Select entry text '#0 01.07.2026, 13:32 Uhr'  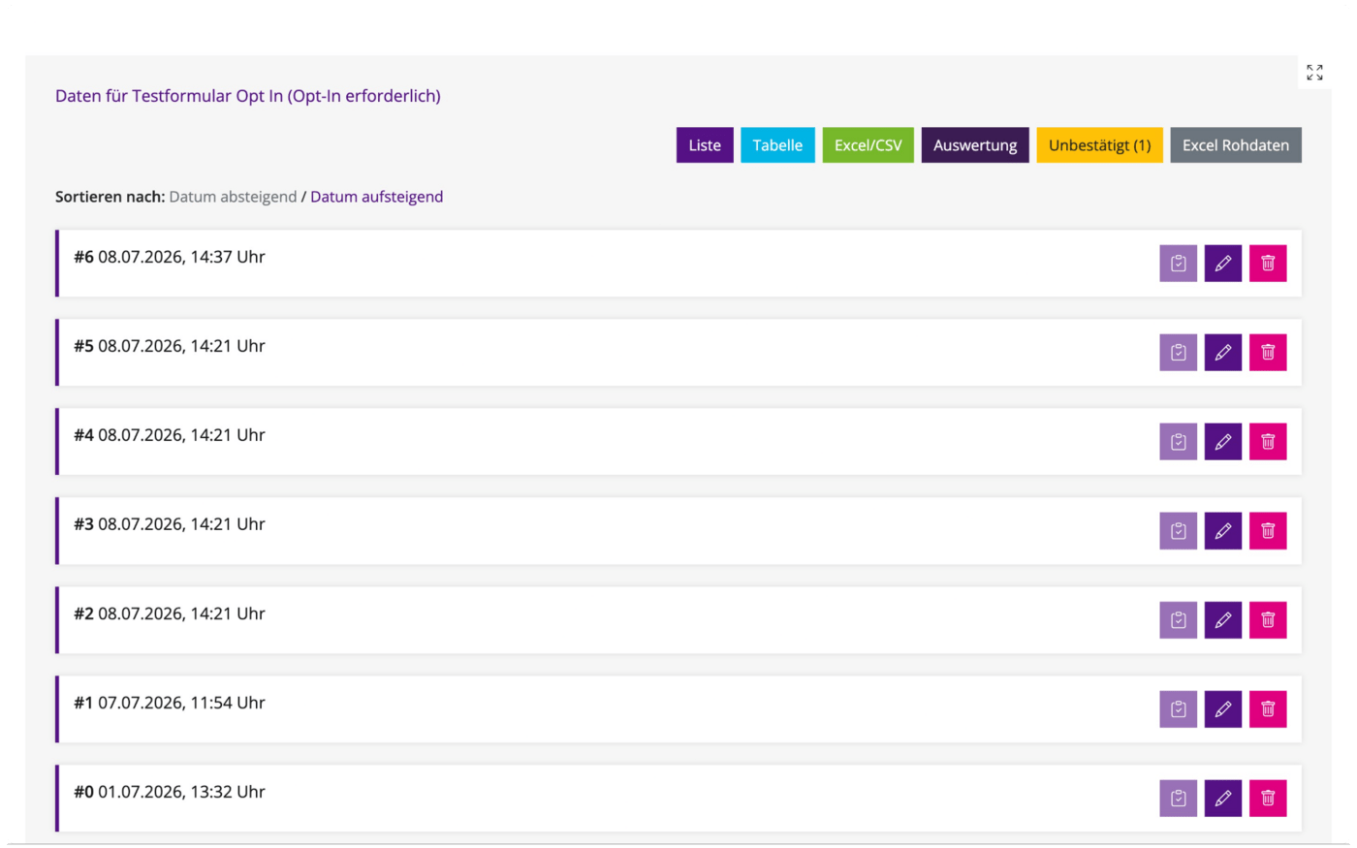coord(170,792)
